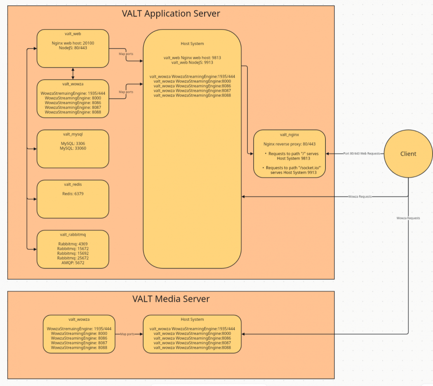Click "valt_web Nginx web host: 9813" line
Viewport: 433px width, 386px height.
pos(192,58)
